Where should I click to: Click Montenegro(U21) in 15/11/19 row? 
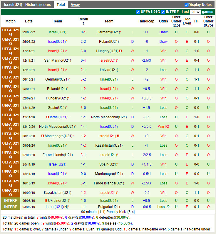[x=109, y=174]
